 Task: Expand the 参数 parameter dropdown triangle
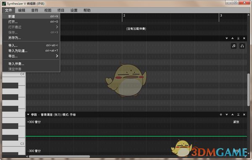click(28, 114)
